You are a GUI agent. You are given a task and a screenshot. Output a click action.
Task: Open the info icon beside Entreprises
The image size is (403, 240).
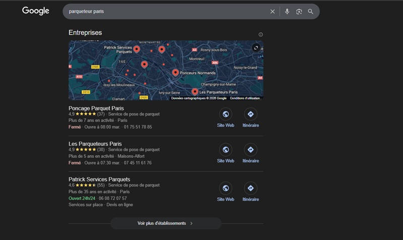pos(260,34)
